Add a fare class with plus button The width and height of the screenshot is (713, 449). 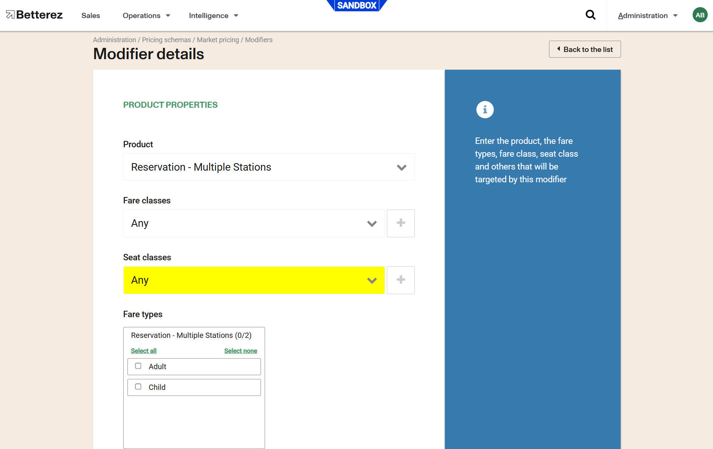click(401, 223)
